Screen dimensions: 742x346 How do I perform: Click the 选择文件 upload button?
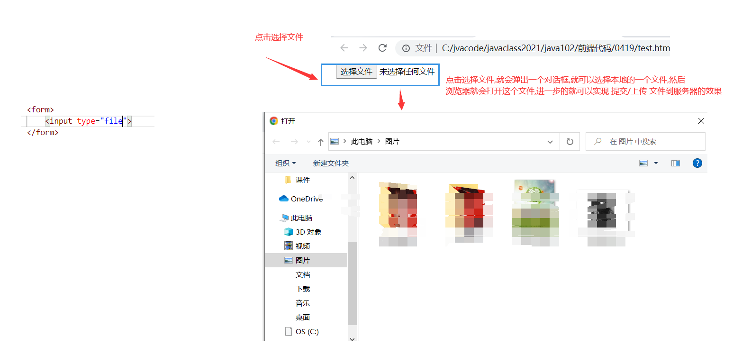coord(356,72)
